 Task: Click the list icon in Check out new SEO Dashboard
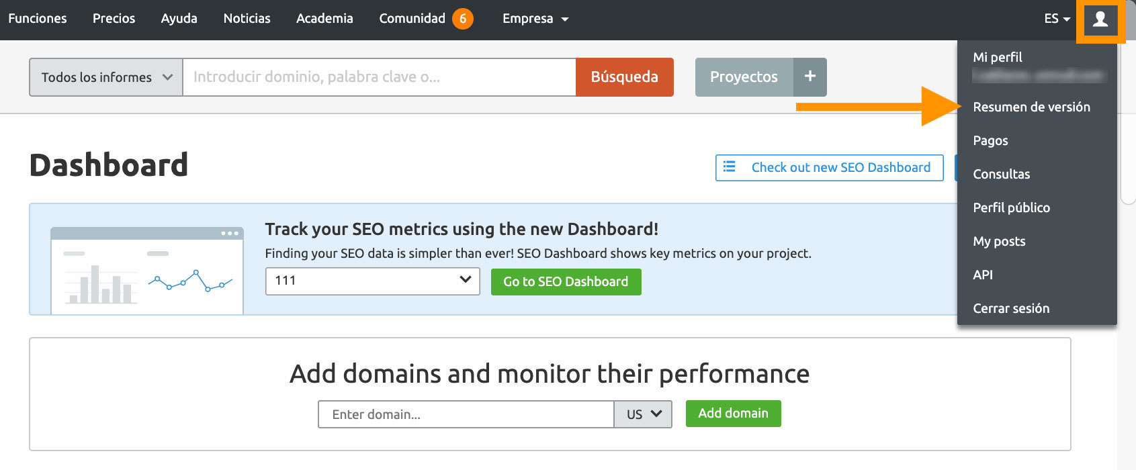coord(729,167)
